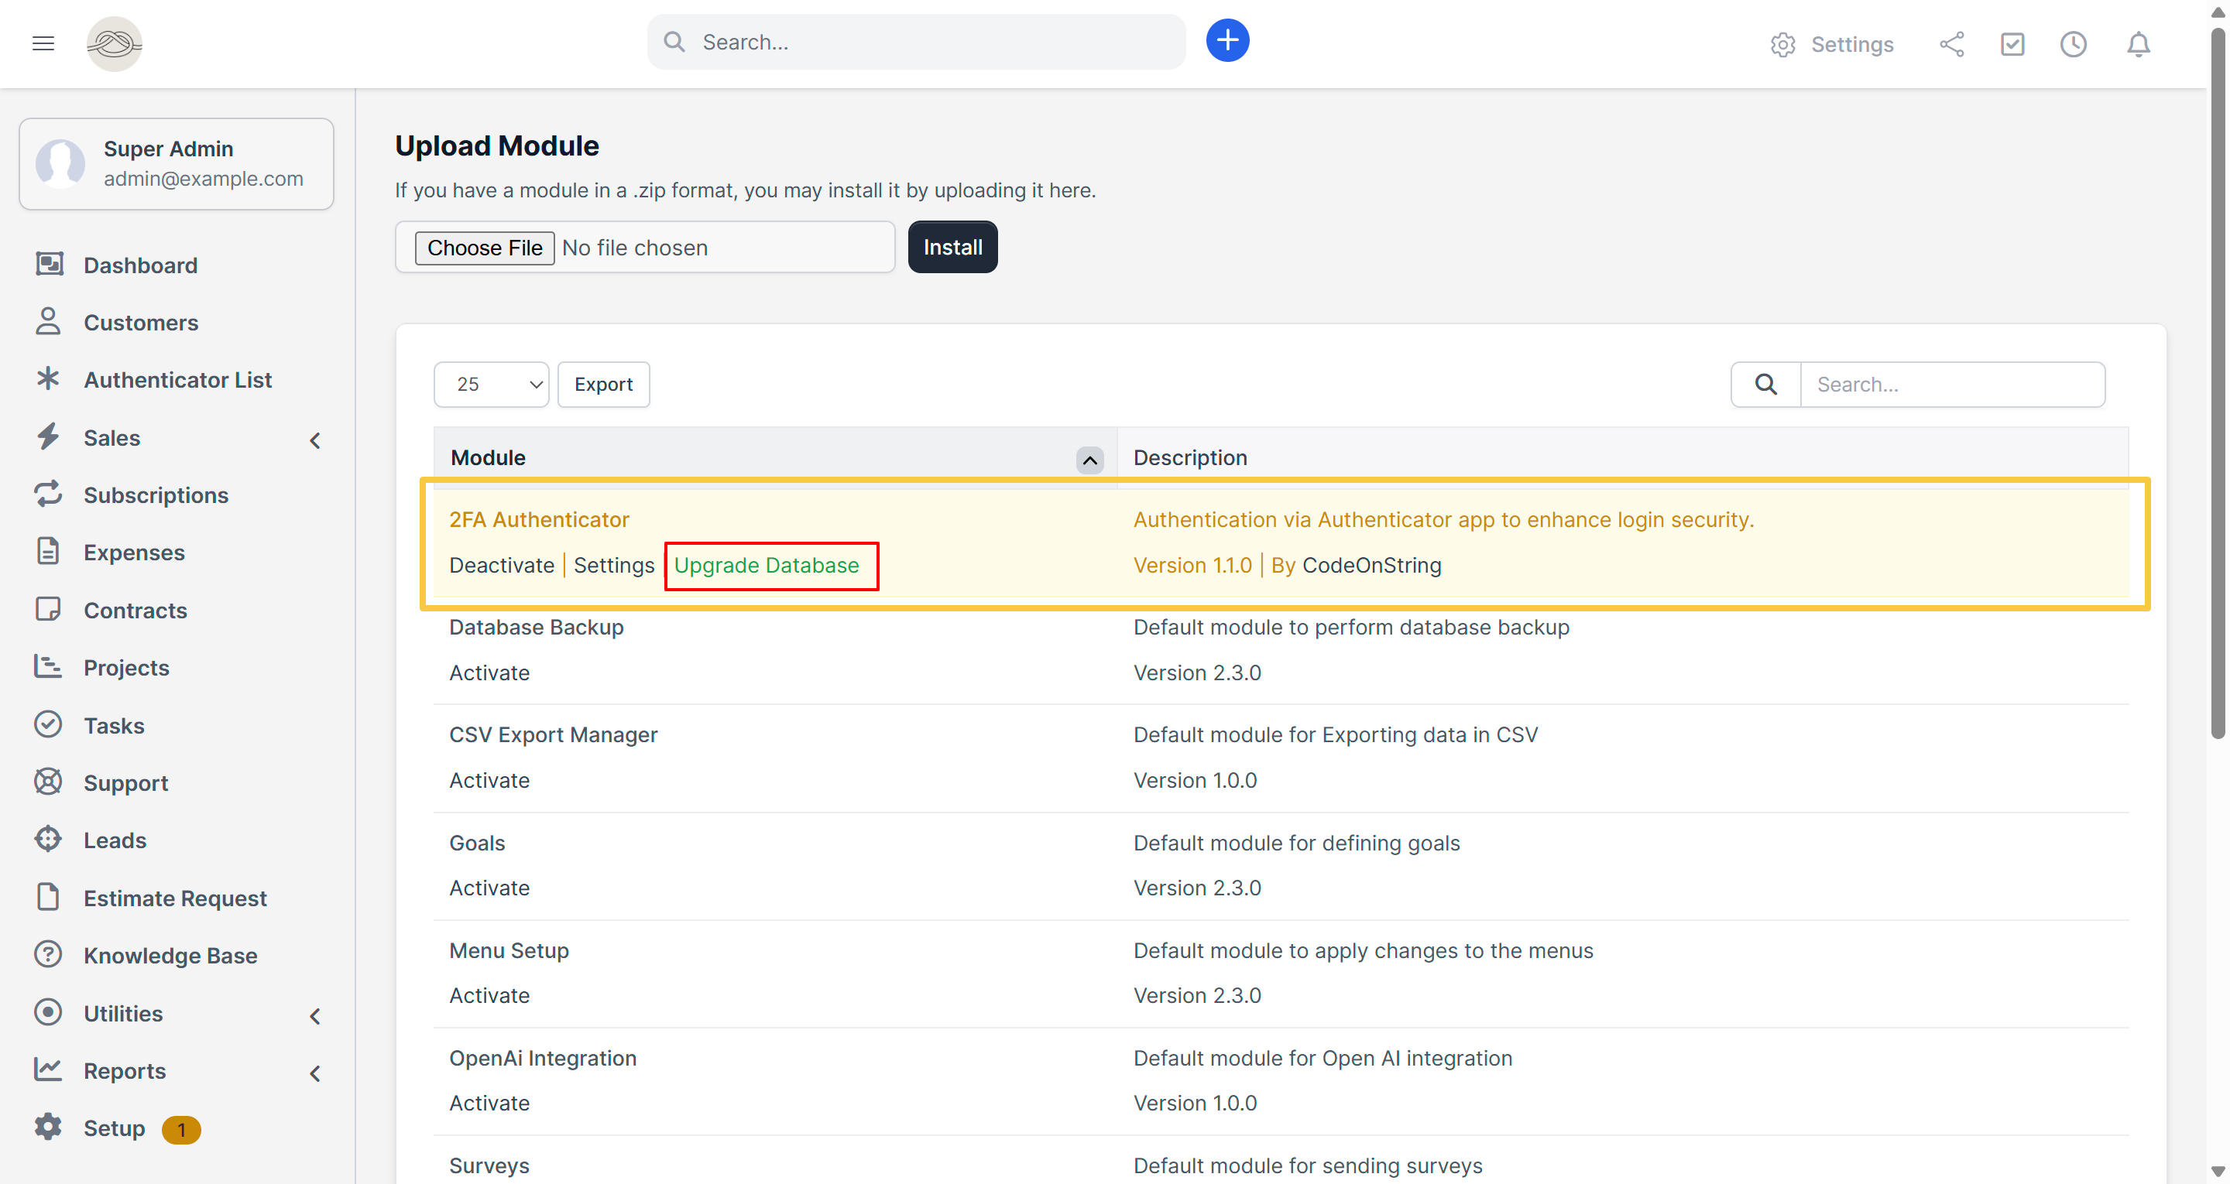Expand the Sales submenu chevron
The height and width of the screenshot is (1184, 2230).
tap(315, 440)
